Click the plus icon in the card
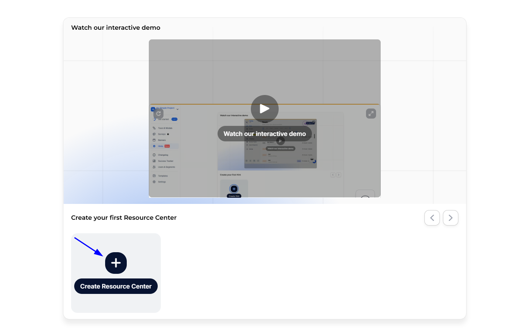Screen dimensions: 521x336 [116, 263]
